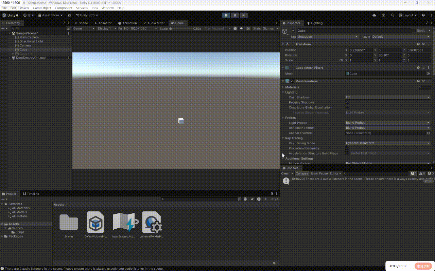The width and height of the screenshot is (435, 271).
Task: Click the Position X input field
Action: point(360,50)
